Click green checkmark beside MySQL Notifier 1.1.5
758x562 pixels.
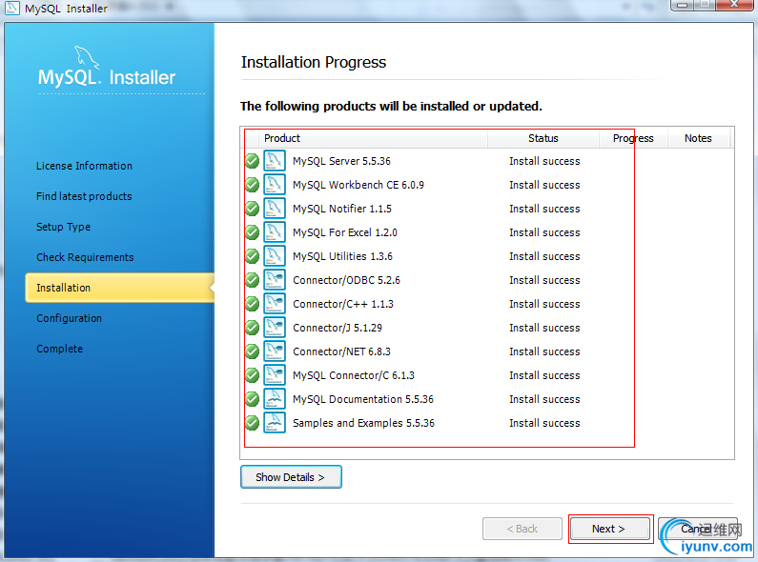tap(253, 209)
